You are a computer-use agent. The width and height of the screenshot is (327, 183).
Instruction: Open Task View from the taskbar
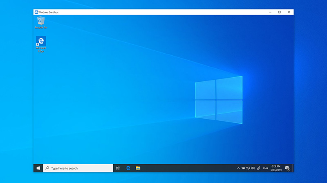pyautogui.click(x=118, y=168)
